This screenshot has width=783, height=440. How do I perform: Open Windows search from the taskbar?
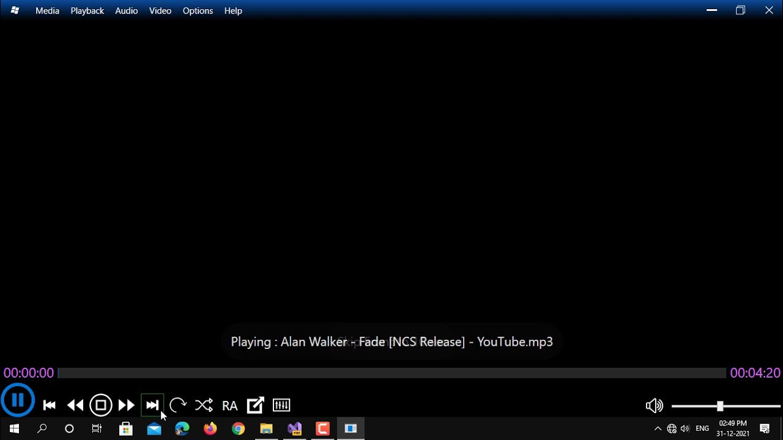pyautogui.click(x=42, y=429)
